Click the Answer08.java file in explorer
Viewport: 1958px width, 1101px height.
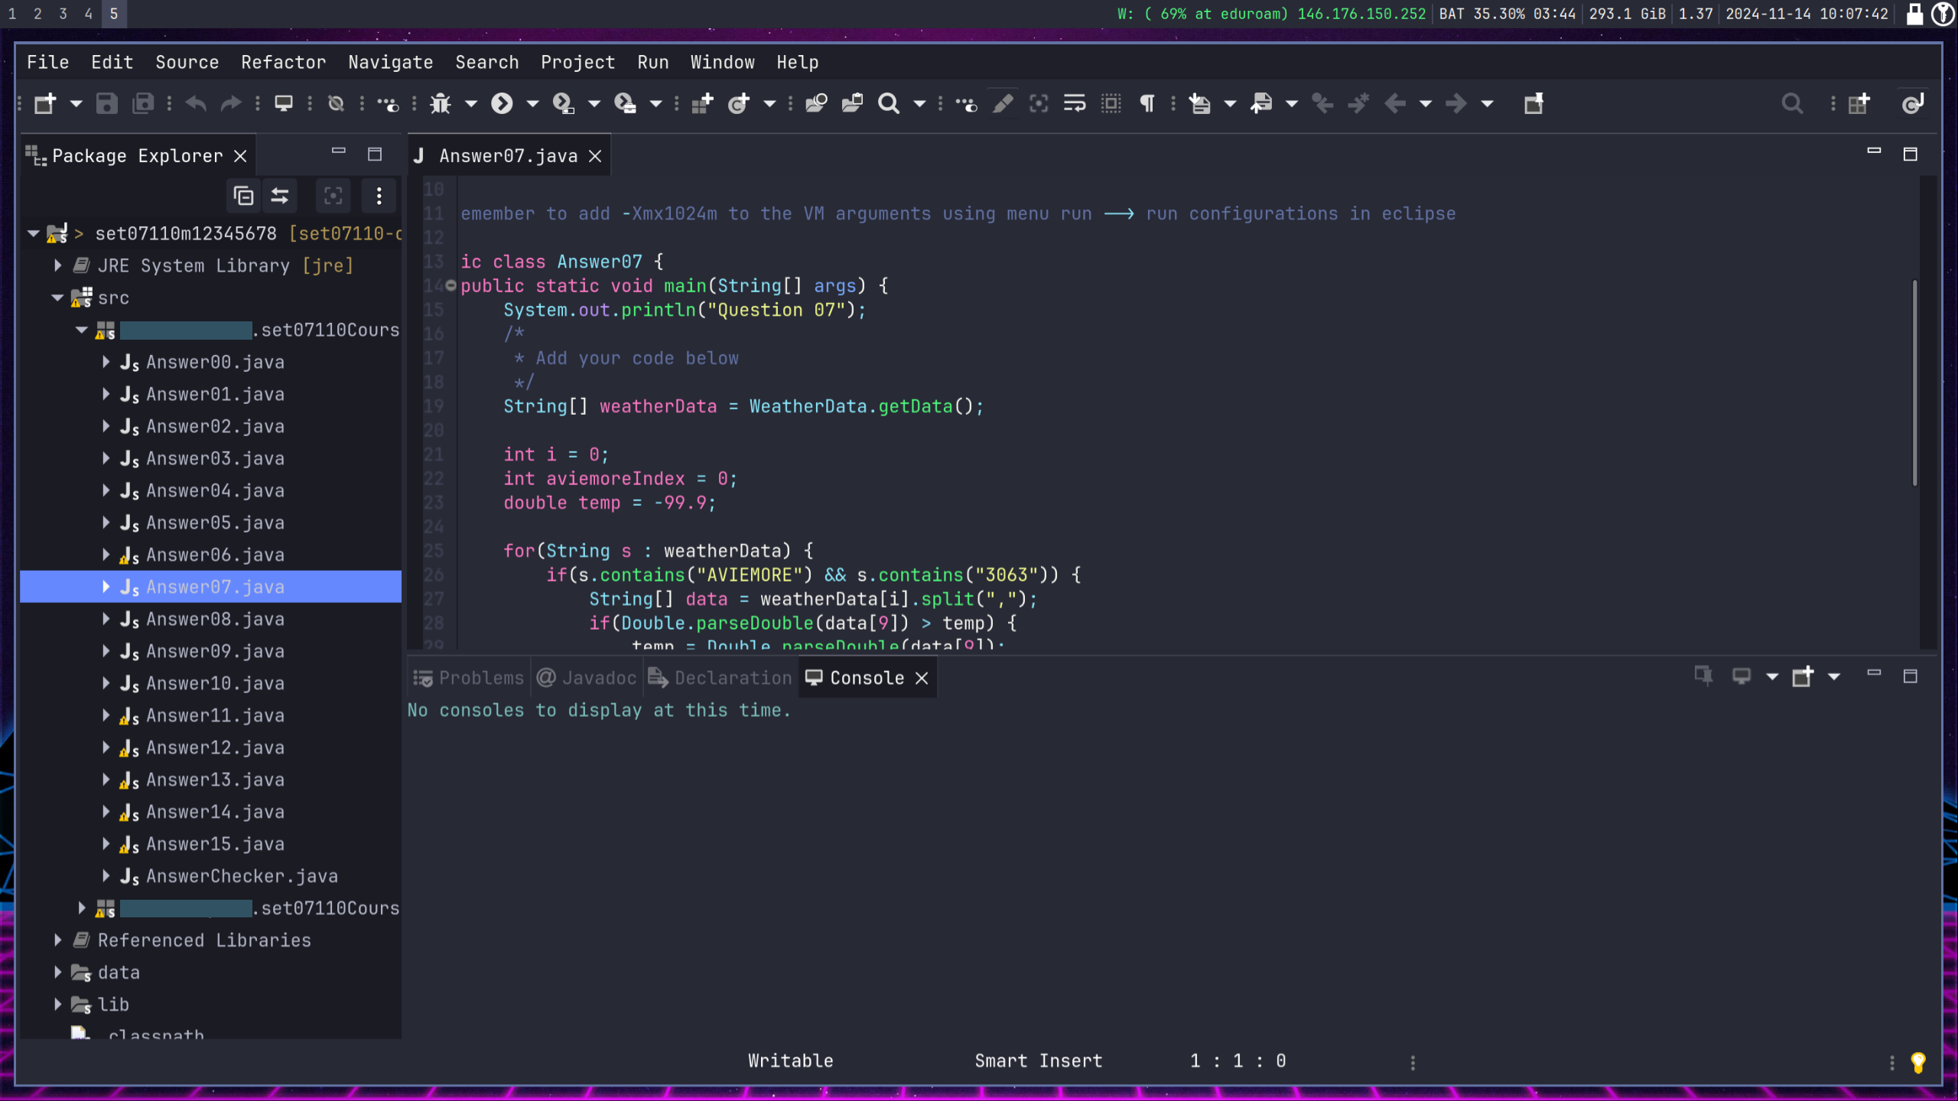pyautogui.click(x=215, y=617)
